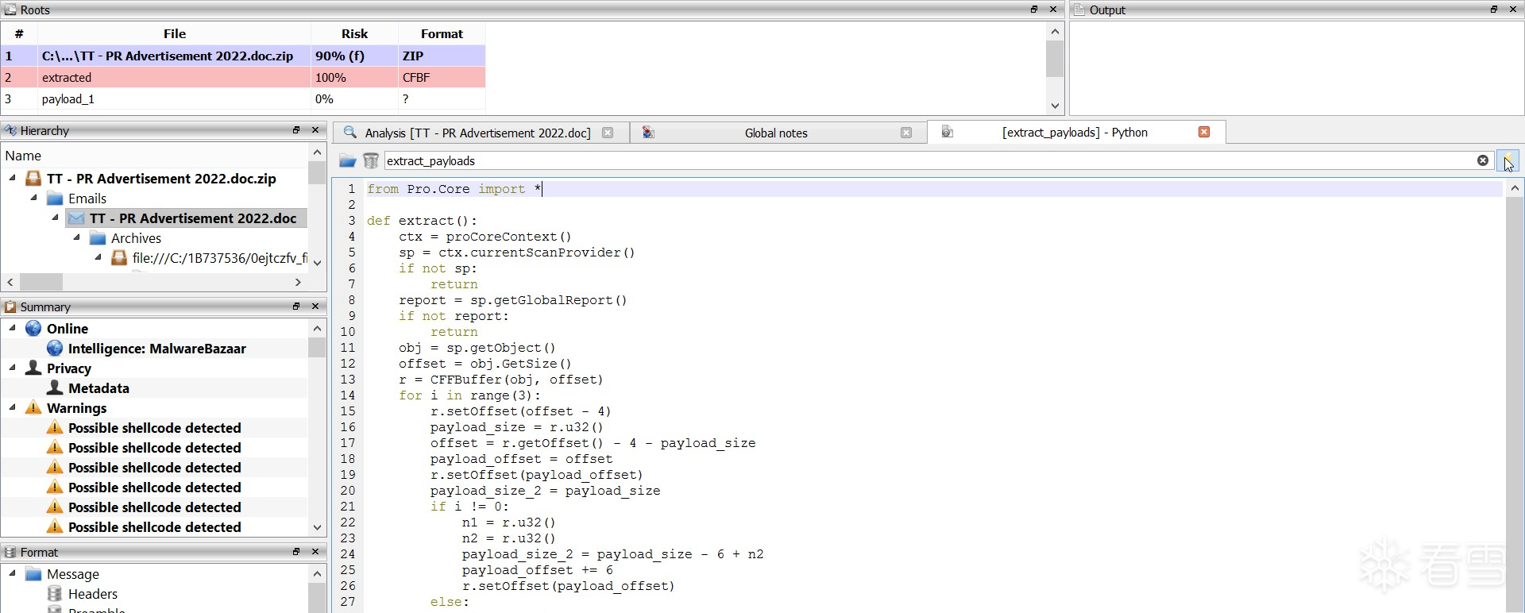Click the warning triangle icon beside Warnings
1525x613 pixels.
[33, 408]
